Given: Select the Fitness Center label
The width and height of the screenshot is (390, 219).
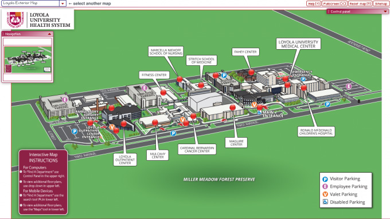Looking at the screenshot, I should tap(154, 75).
